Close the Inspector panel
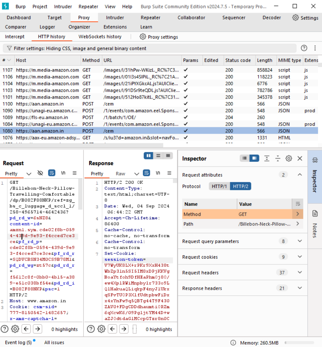Image resolution: width=322 pixels, height=347 pixels. point(300,158)
